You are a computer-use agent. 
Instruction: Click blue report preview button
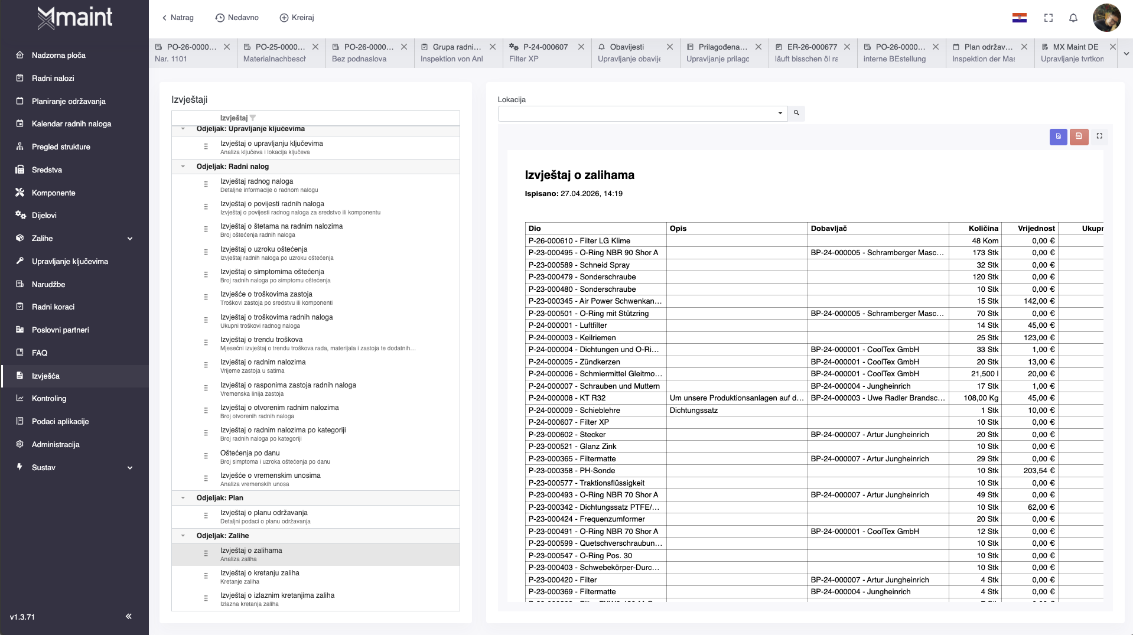[1058, 136]
